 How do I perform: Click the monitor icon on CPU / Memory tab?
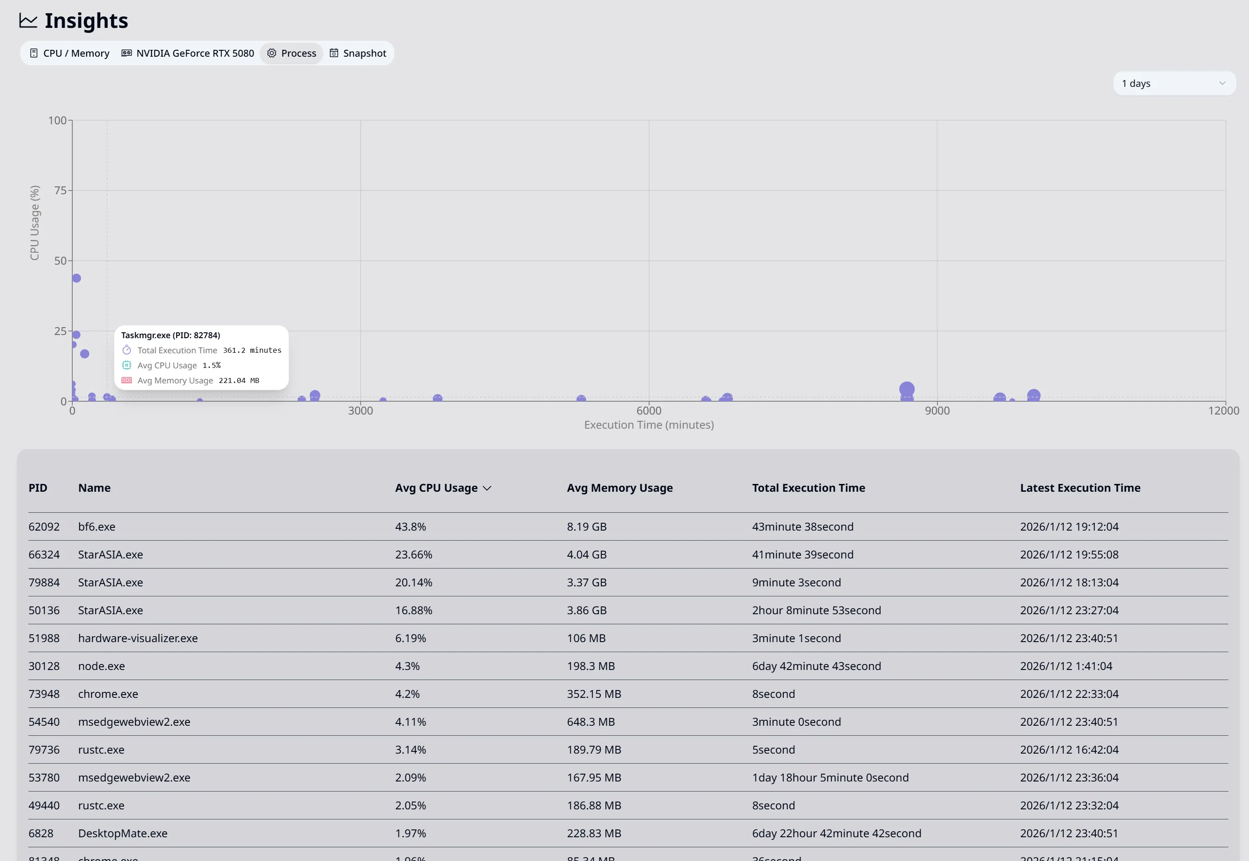click(x=34, y=53)
